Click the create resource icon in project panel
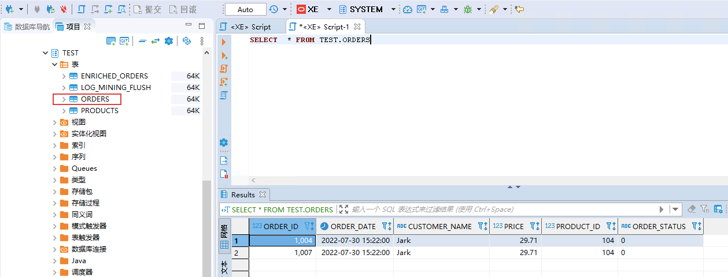Viewport: 728px width, 277px height. point(111,41)
